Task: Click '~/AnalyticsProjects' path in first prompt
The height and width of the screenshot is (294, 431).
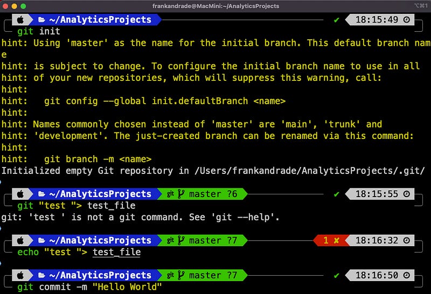Action: 100,20
